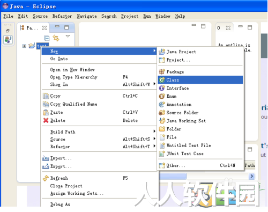Choose Go Into from context menu
The image size is (268, 212).
(99, 59)
